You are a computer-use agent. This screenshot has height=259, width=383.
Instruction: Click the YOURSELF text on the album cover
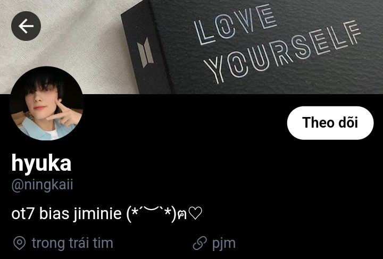[282, 51]
